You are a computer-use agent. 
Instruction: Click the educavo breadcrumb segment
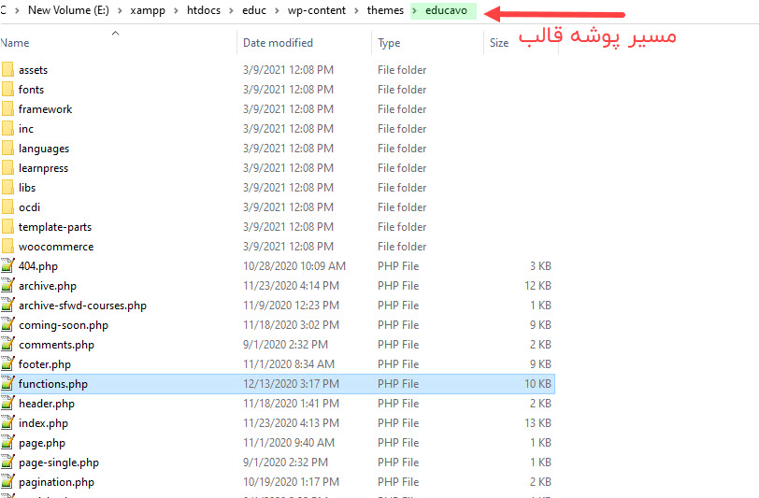click(446, 10)
